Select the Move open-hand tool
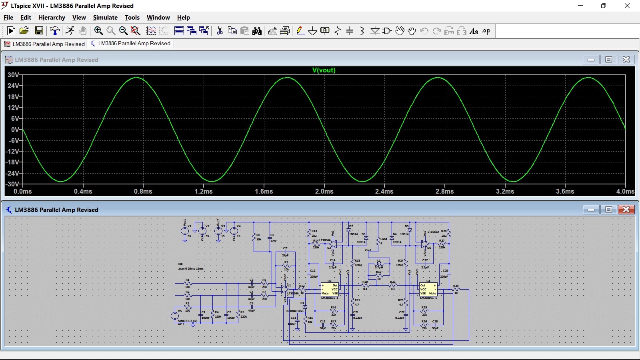 (400, 31)
